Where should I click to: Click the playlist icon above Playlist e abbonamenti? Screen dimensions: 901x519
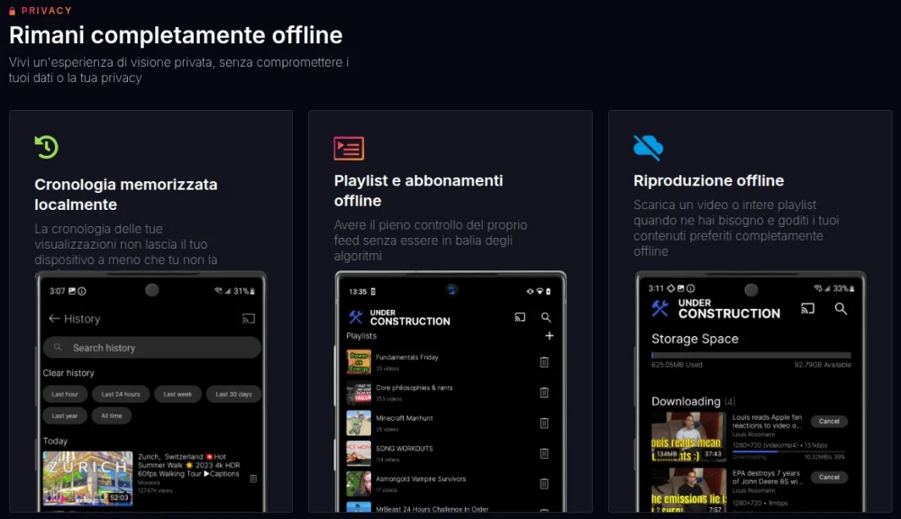(349, 148)
